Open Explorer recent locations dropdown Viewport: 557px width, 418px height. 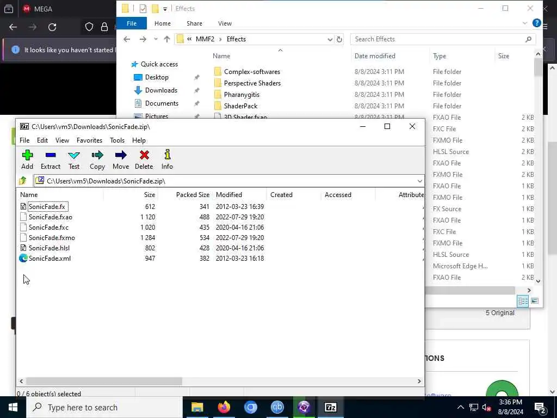[156, 39]
